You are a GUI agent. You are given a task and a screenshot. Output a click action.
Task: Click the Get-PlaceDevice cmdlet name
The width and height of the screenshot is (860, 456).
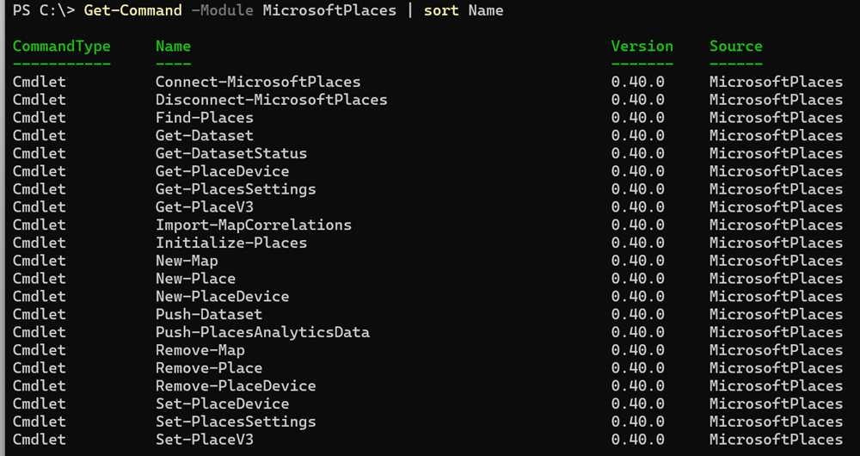point(222,171)
